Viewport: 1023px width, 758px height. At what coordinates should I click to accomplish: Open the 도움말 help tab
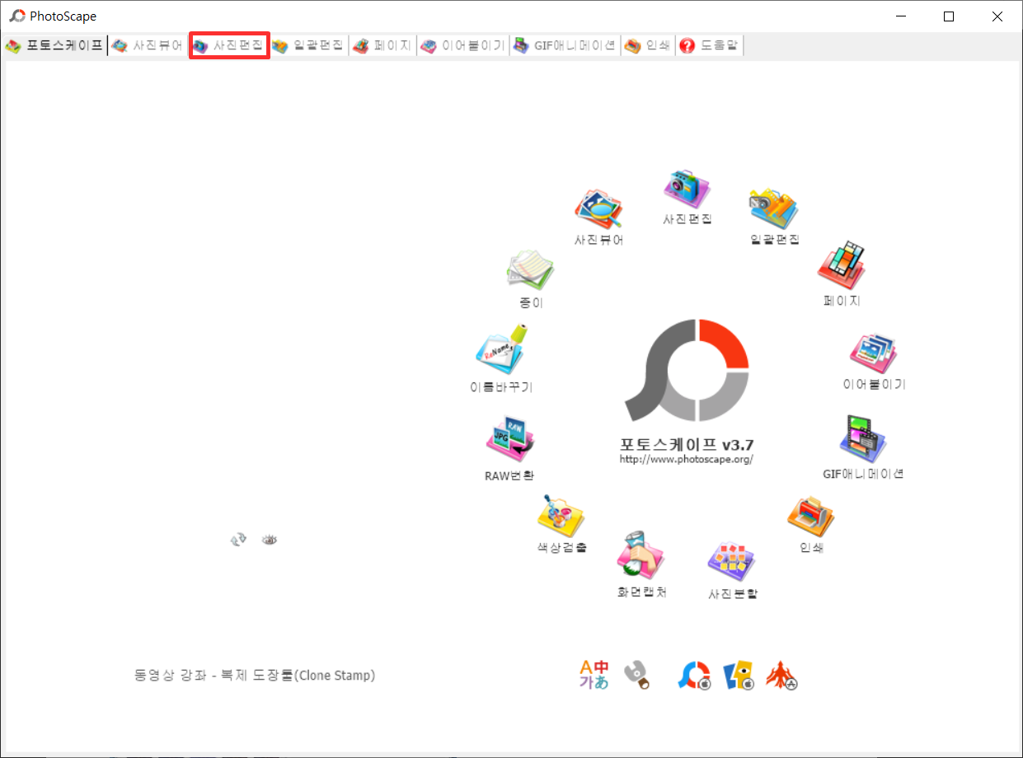pyautogui.click(x=709, y=45)
